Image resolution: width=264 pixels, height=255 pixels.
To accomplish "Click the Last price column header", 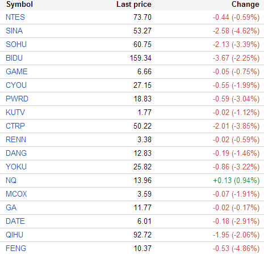I will 134,5.
